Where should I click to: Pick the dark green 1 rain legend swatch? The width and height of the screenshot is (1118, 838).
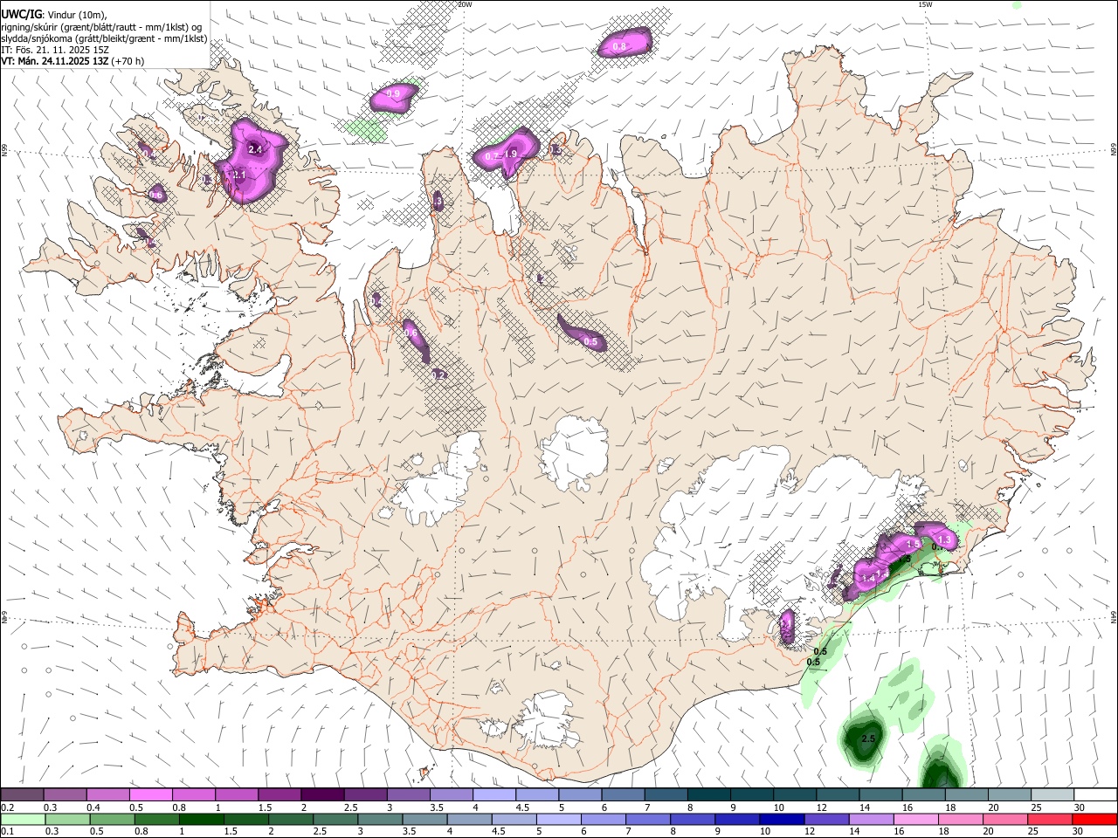click(201, 819)
